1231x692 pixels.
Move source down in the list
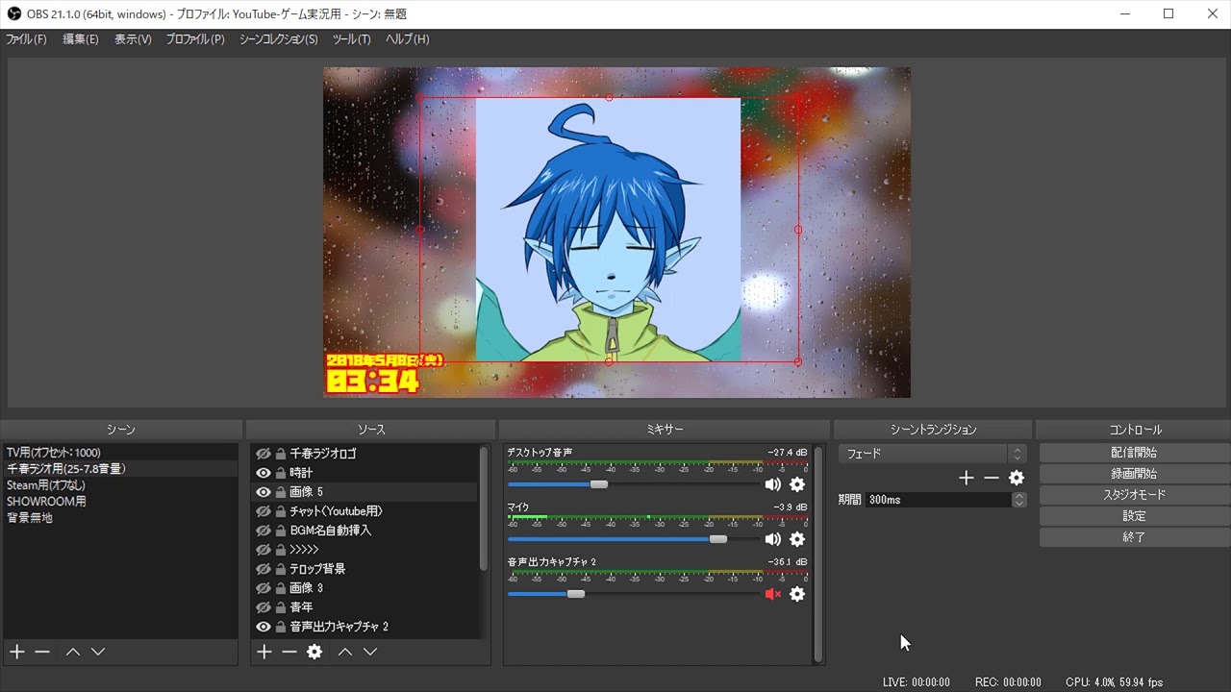370,652
